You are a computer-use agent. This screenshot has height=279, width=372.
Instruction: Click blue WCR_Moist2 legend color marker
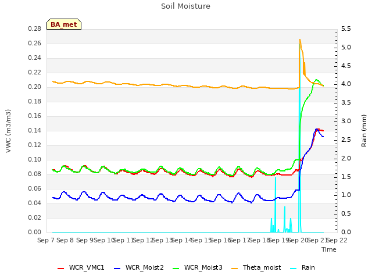[x=117, y=269]
